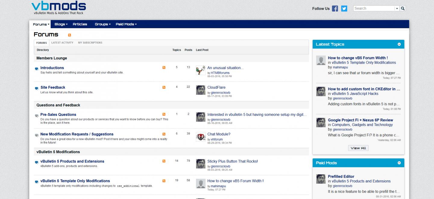Click the View All button
434x199 pixels.
tap(358, 148)
